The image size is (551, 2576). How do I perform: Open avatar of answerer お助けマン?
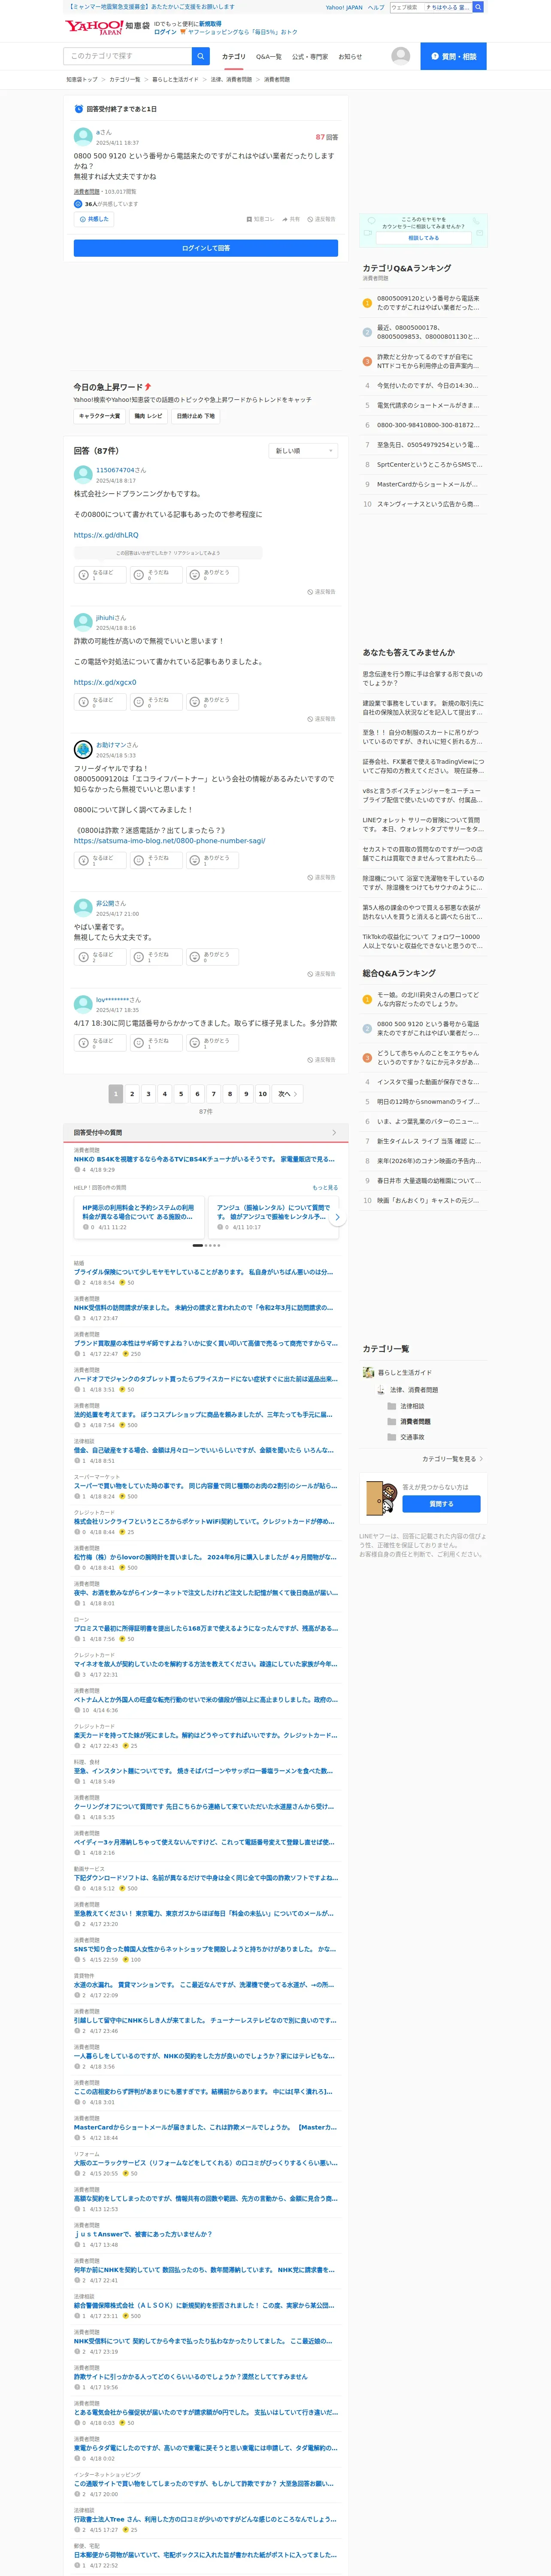click(x=83, y=750)
